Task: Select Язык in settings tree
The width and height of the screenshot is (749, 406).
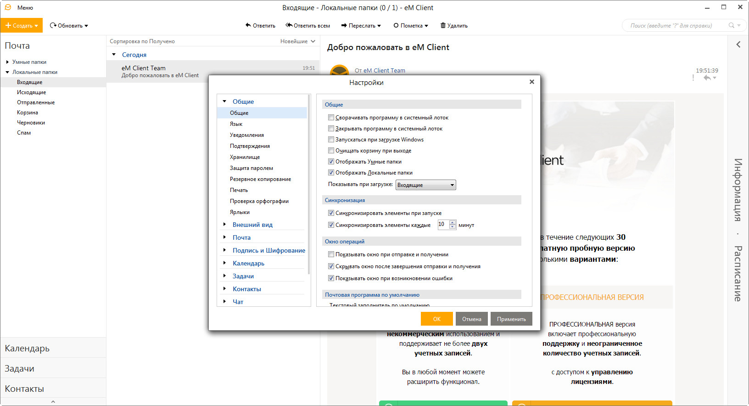Action: (236, 124)
